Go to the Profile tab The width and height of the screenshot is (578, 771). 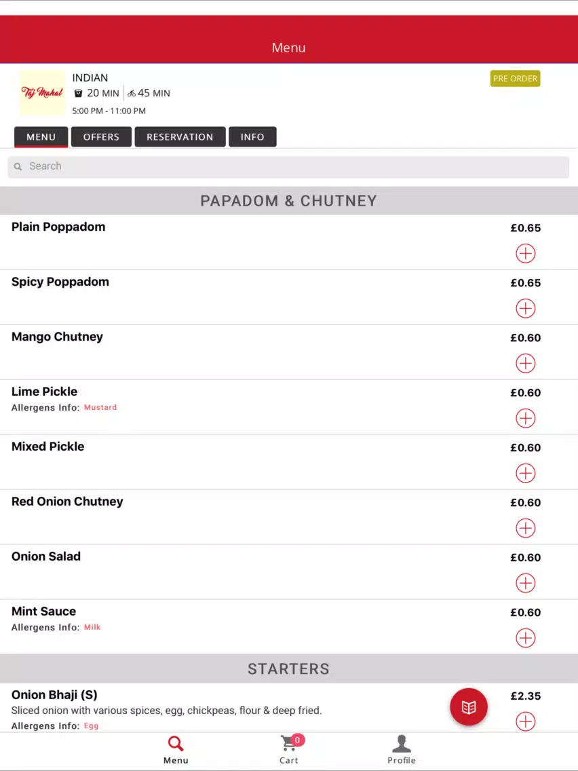[402, 750]
